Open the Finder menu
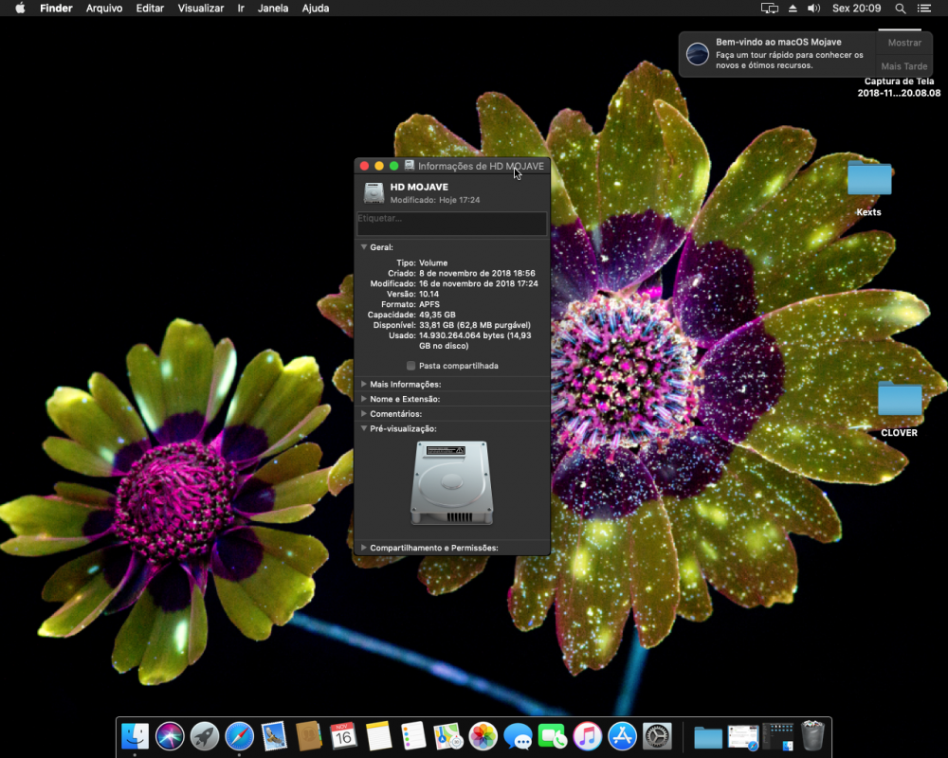This screenshot has height=758, width=948. (x=56, y=8)
